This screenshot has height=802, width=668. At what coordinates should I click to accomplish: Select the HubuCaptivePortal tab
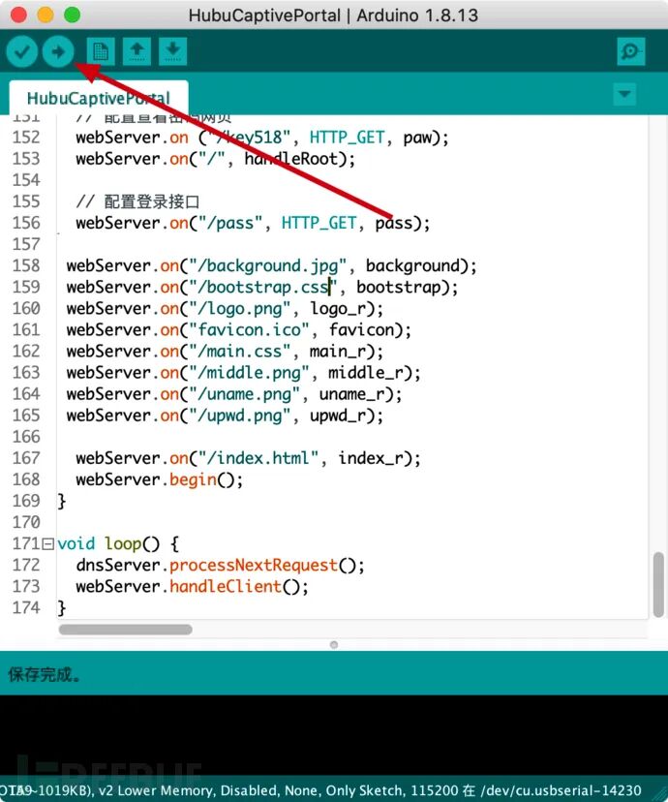click(99, 98)
